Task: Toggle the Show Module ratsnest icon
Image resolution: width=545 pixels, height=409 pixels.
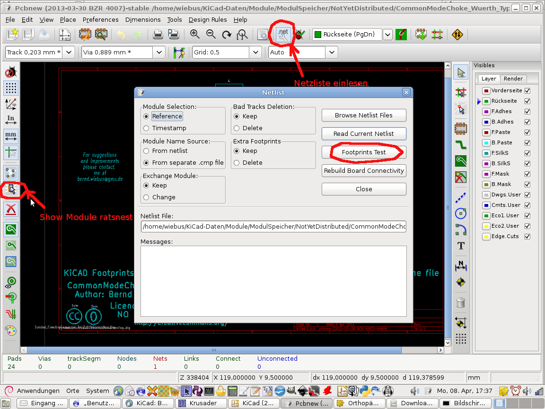Action: [x=11, y=189]
